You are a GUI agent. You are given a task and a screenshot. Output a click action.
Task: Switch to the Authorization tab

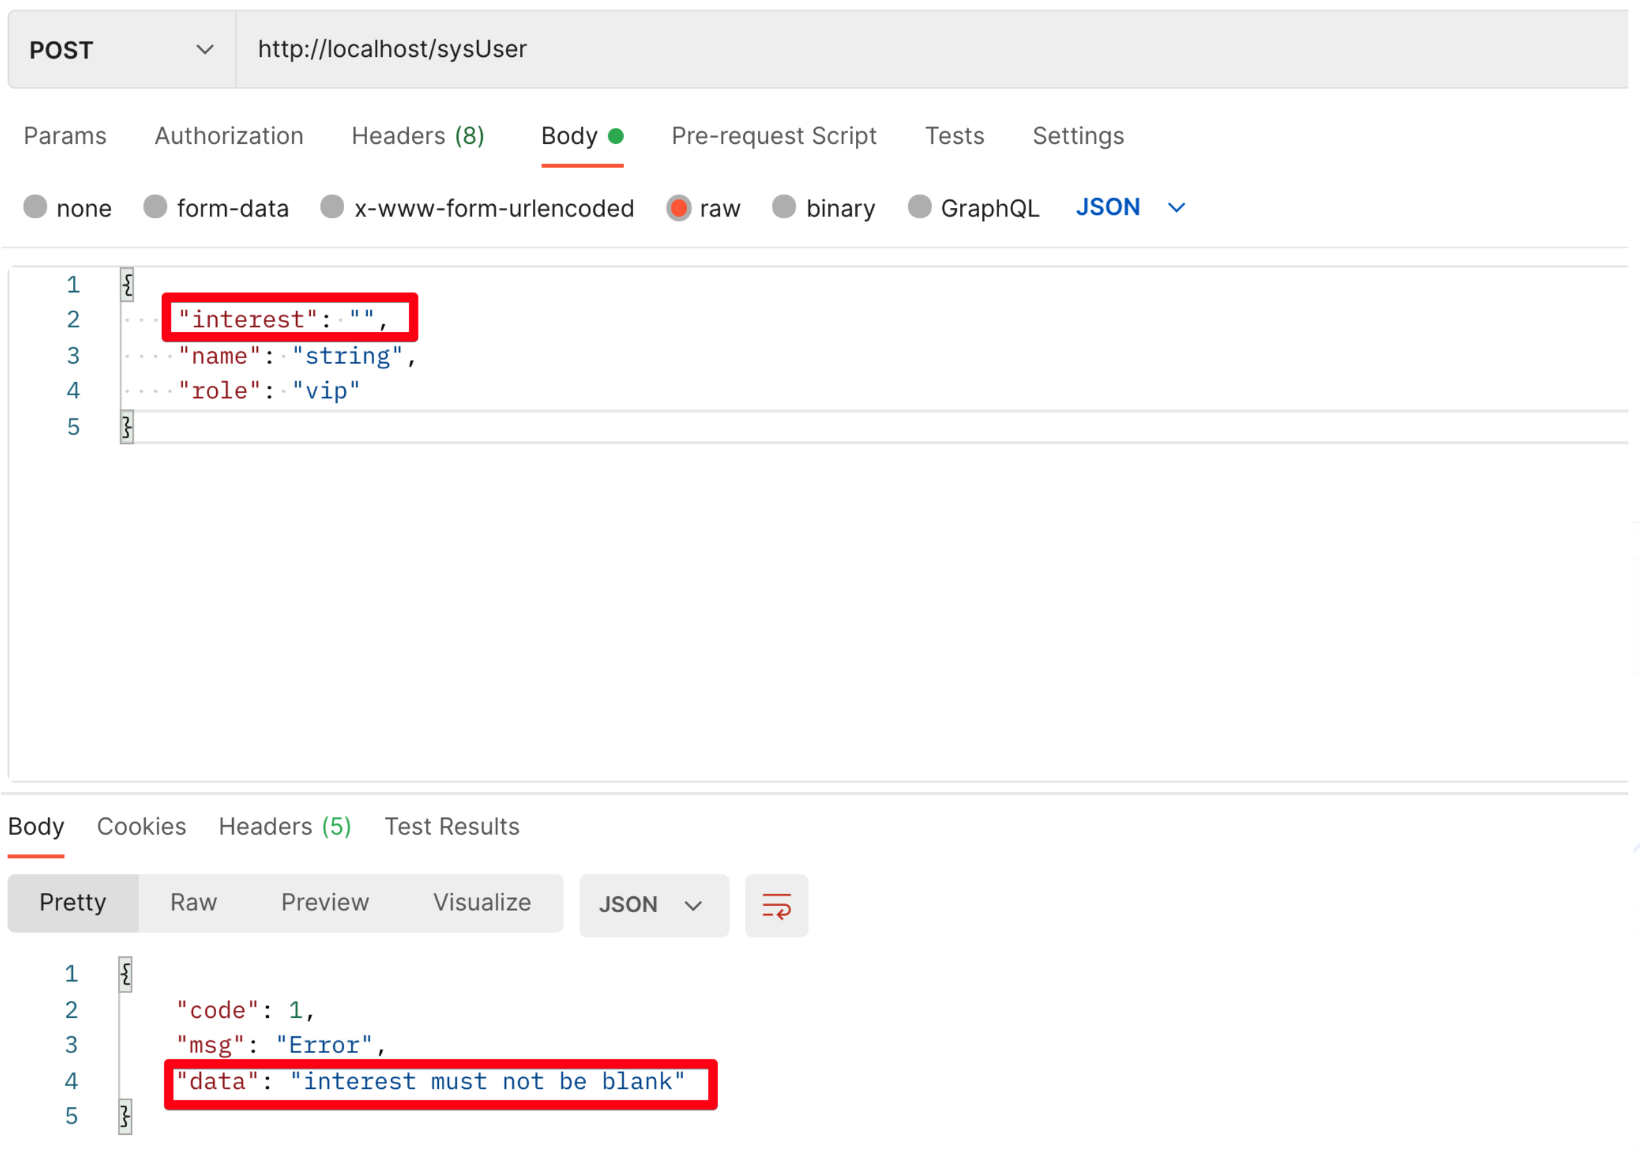tap(229, 136)
